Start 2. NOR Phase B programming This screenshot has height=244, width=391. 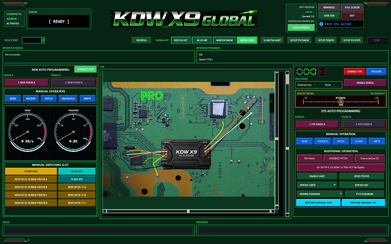coord(74,83)
